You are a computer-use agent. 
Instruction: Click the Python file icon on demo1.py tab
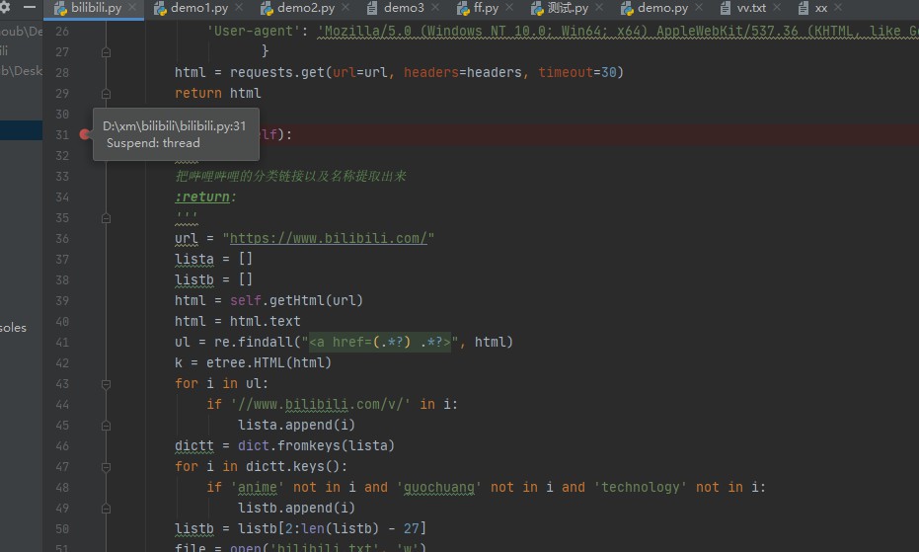tap(160, 8)
